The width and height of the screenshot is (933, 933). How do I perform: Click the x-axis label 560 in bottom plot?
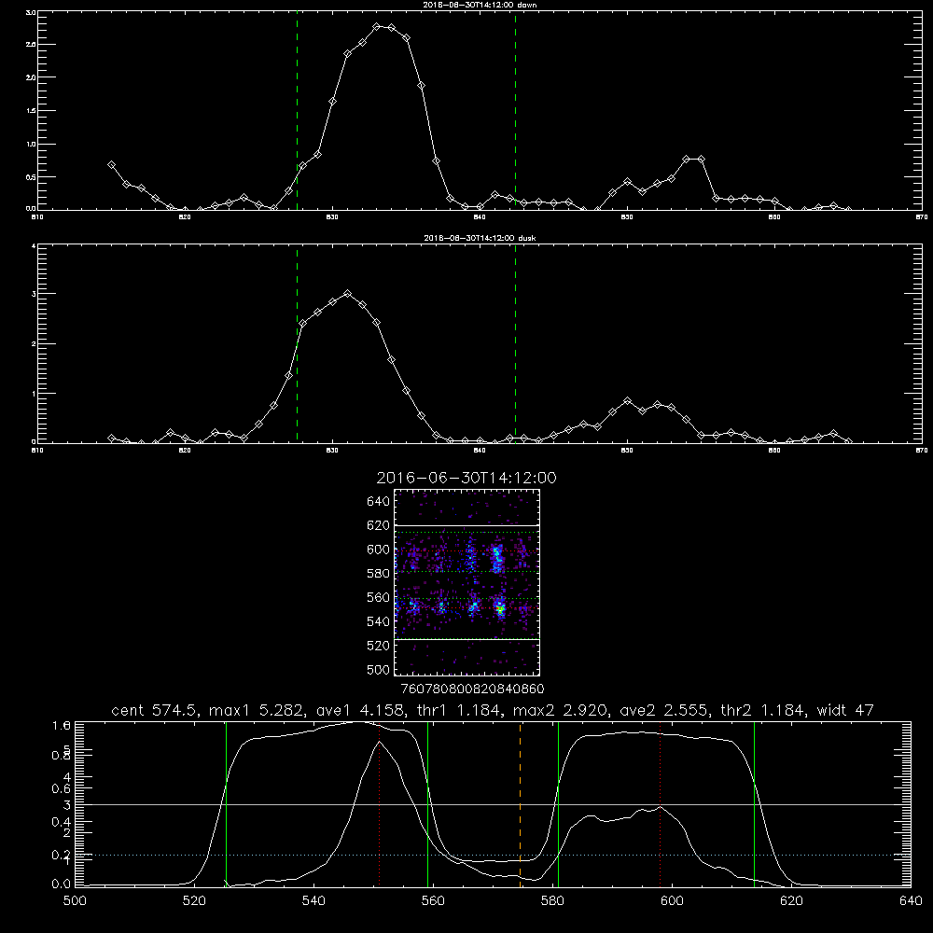click(x=433, y=901)
